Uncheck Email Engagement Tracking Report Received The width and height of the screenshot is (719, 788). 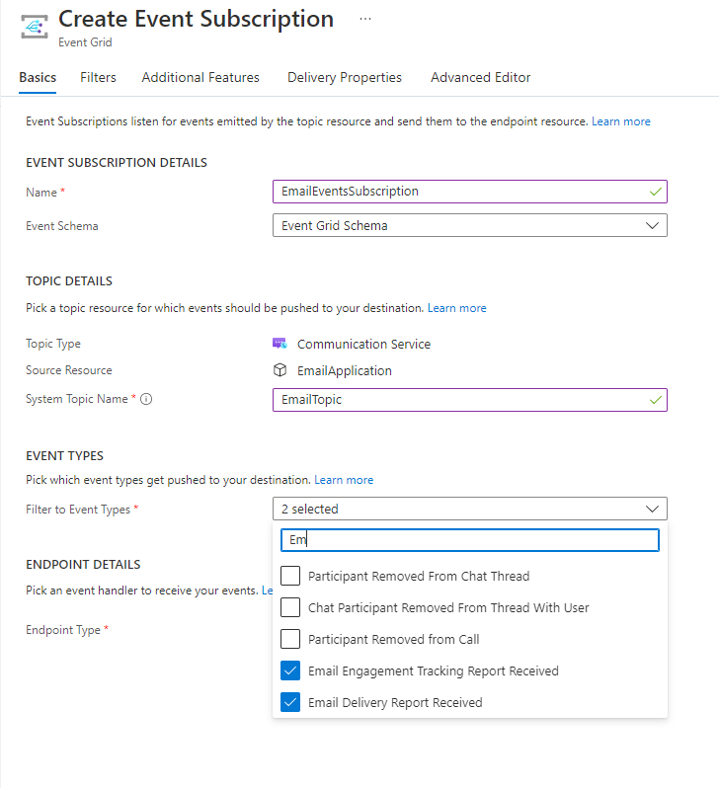(290, 670)
